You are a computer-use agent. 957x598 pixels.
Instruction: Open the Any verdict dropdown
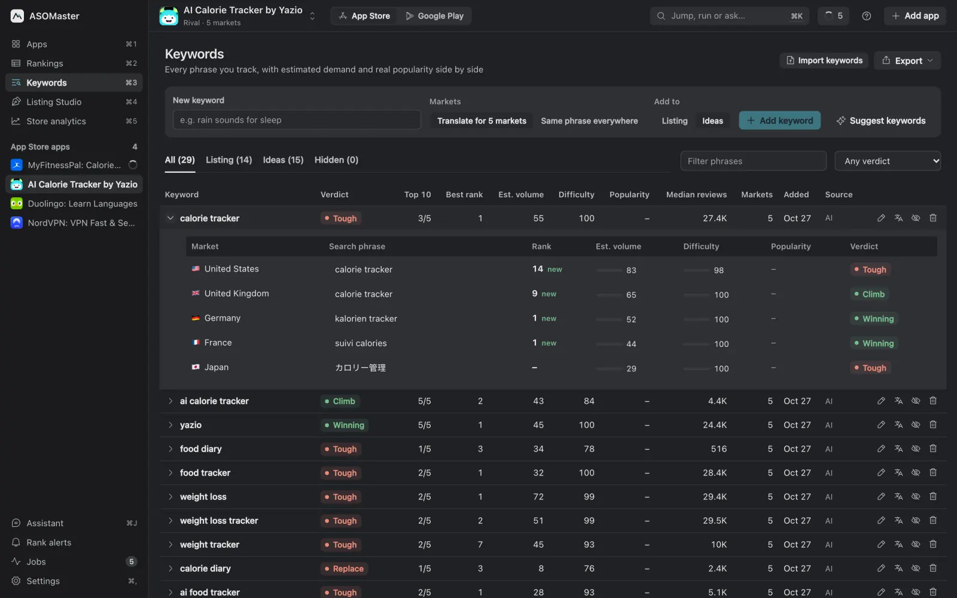tap(888, 161)
